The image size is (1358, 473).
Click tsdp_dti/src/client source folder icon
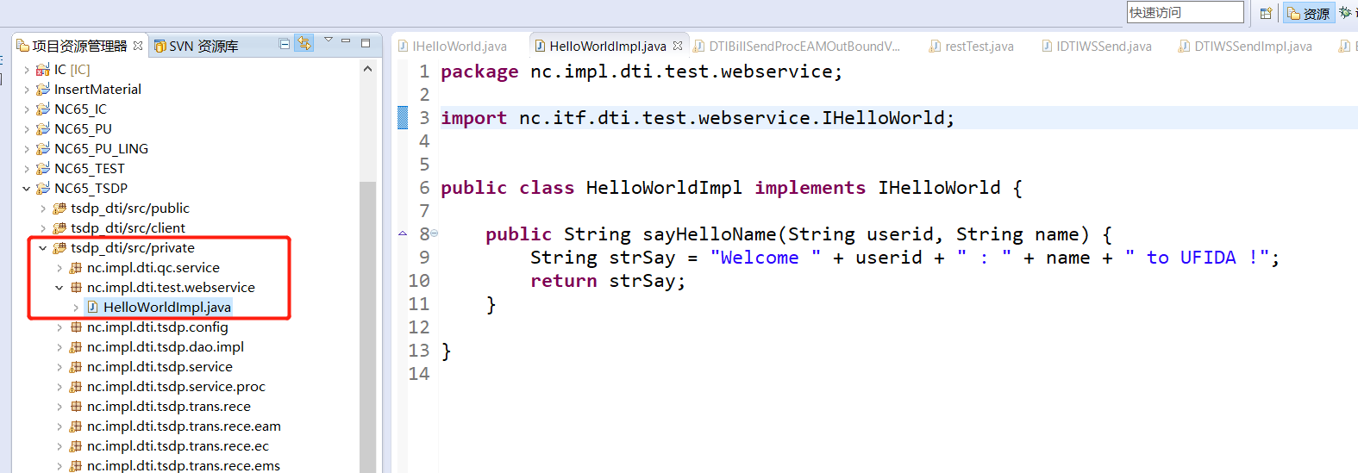pyautogui.click(x=59, y=228)
